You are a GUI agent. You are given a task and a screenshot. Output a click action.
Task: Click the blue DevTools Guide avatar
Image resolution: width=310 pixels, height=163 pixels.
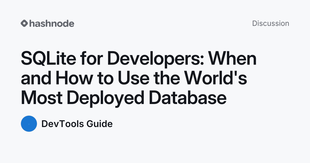pyautogui.click(x=29, y=124)
